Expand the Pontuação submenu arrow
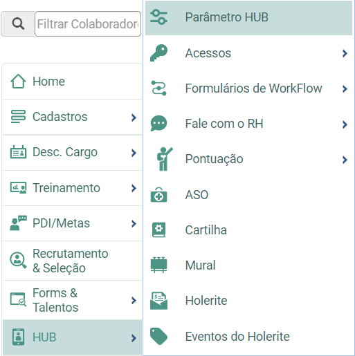355x356 pixels. click(345, 160)
